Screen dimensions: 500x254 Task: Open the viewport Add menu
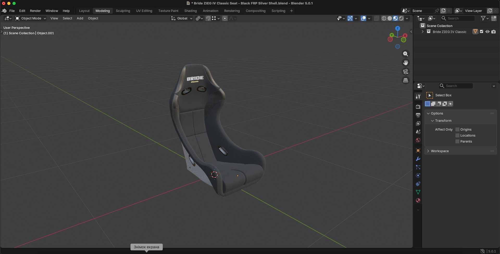click(80, 18)
